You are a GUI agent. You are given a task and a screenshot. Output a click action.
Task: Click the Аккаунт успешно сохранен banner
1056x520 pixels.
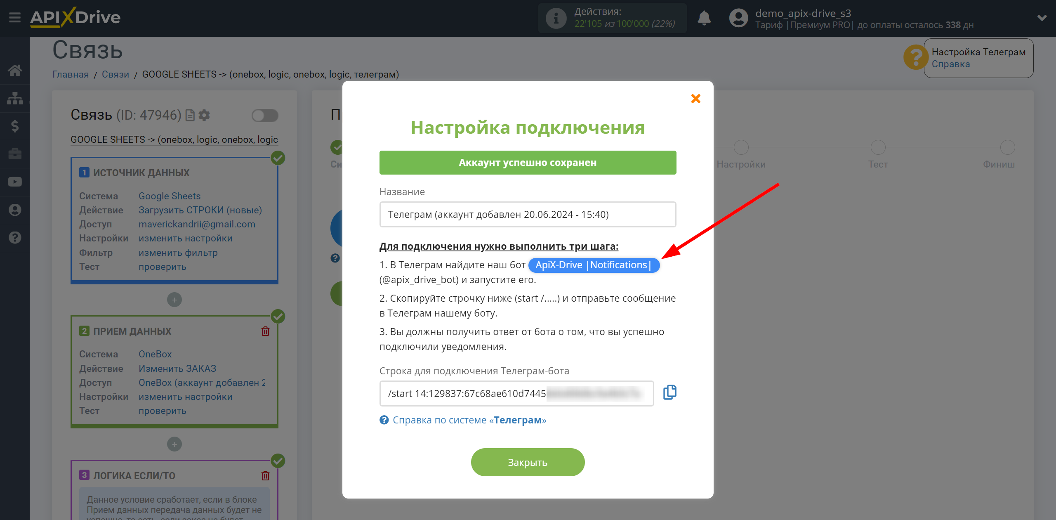[528, 163]
